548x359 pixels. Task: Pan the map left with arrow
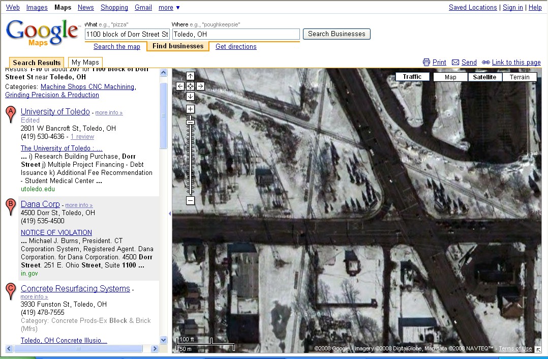[x=180, y=86]
